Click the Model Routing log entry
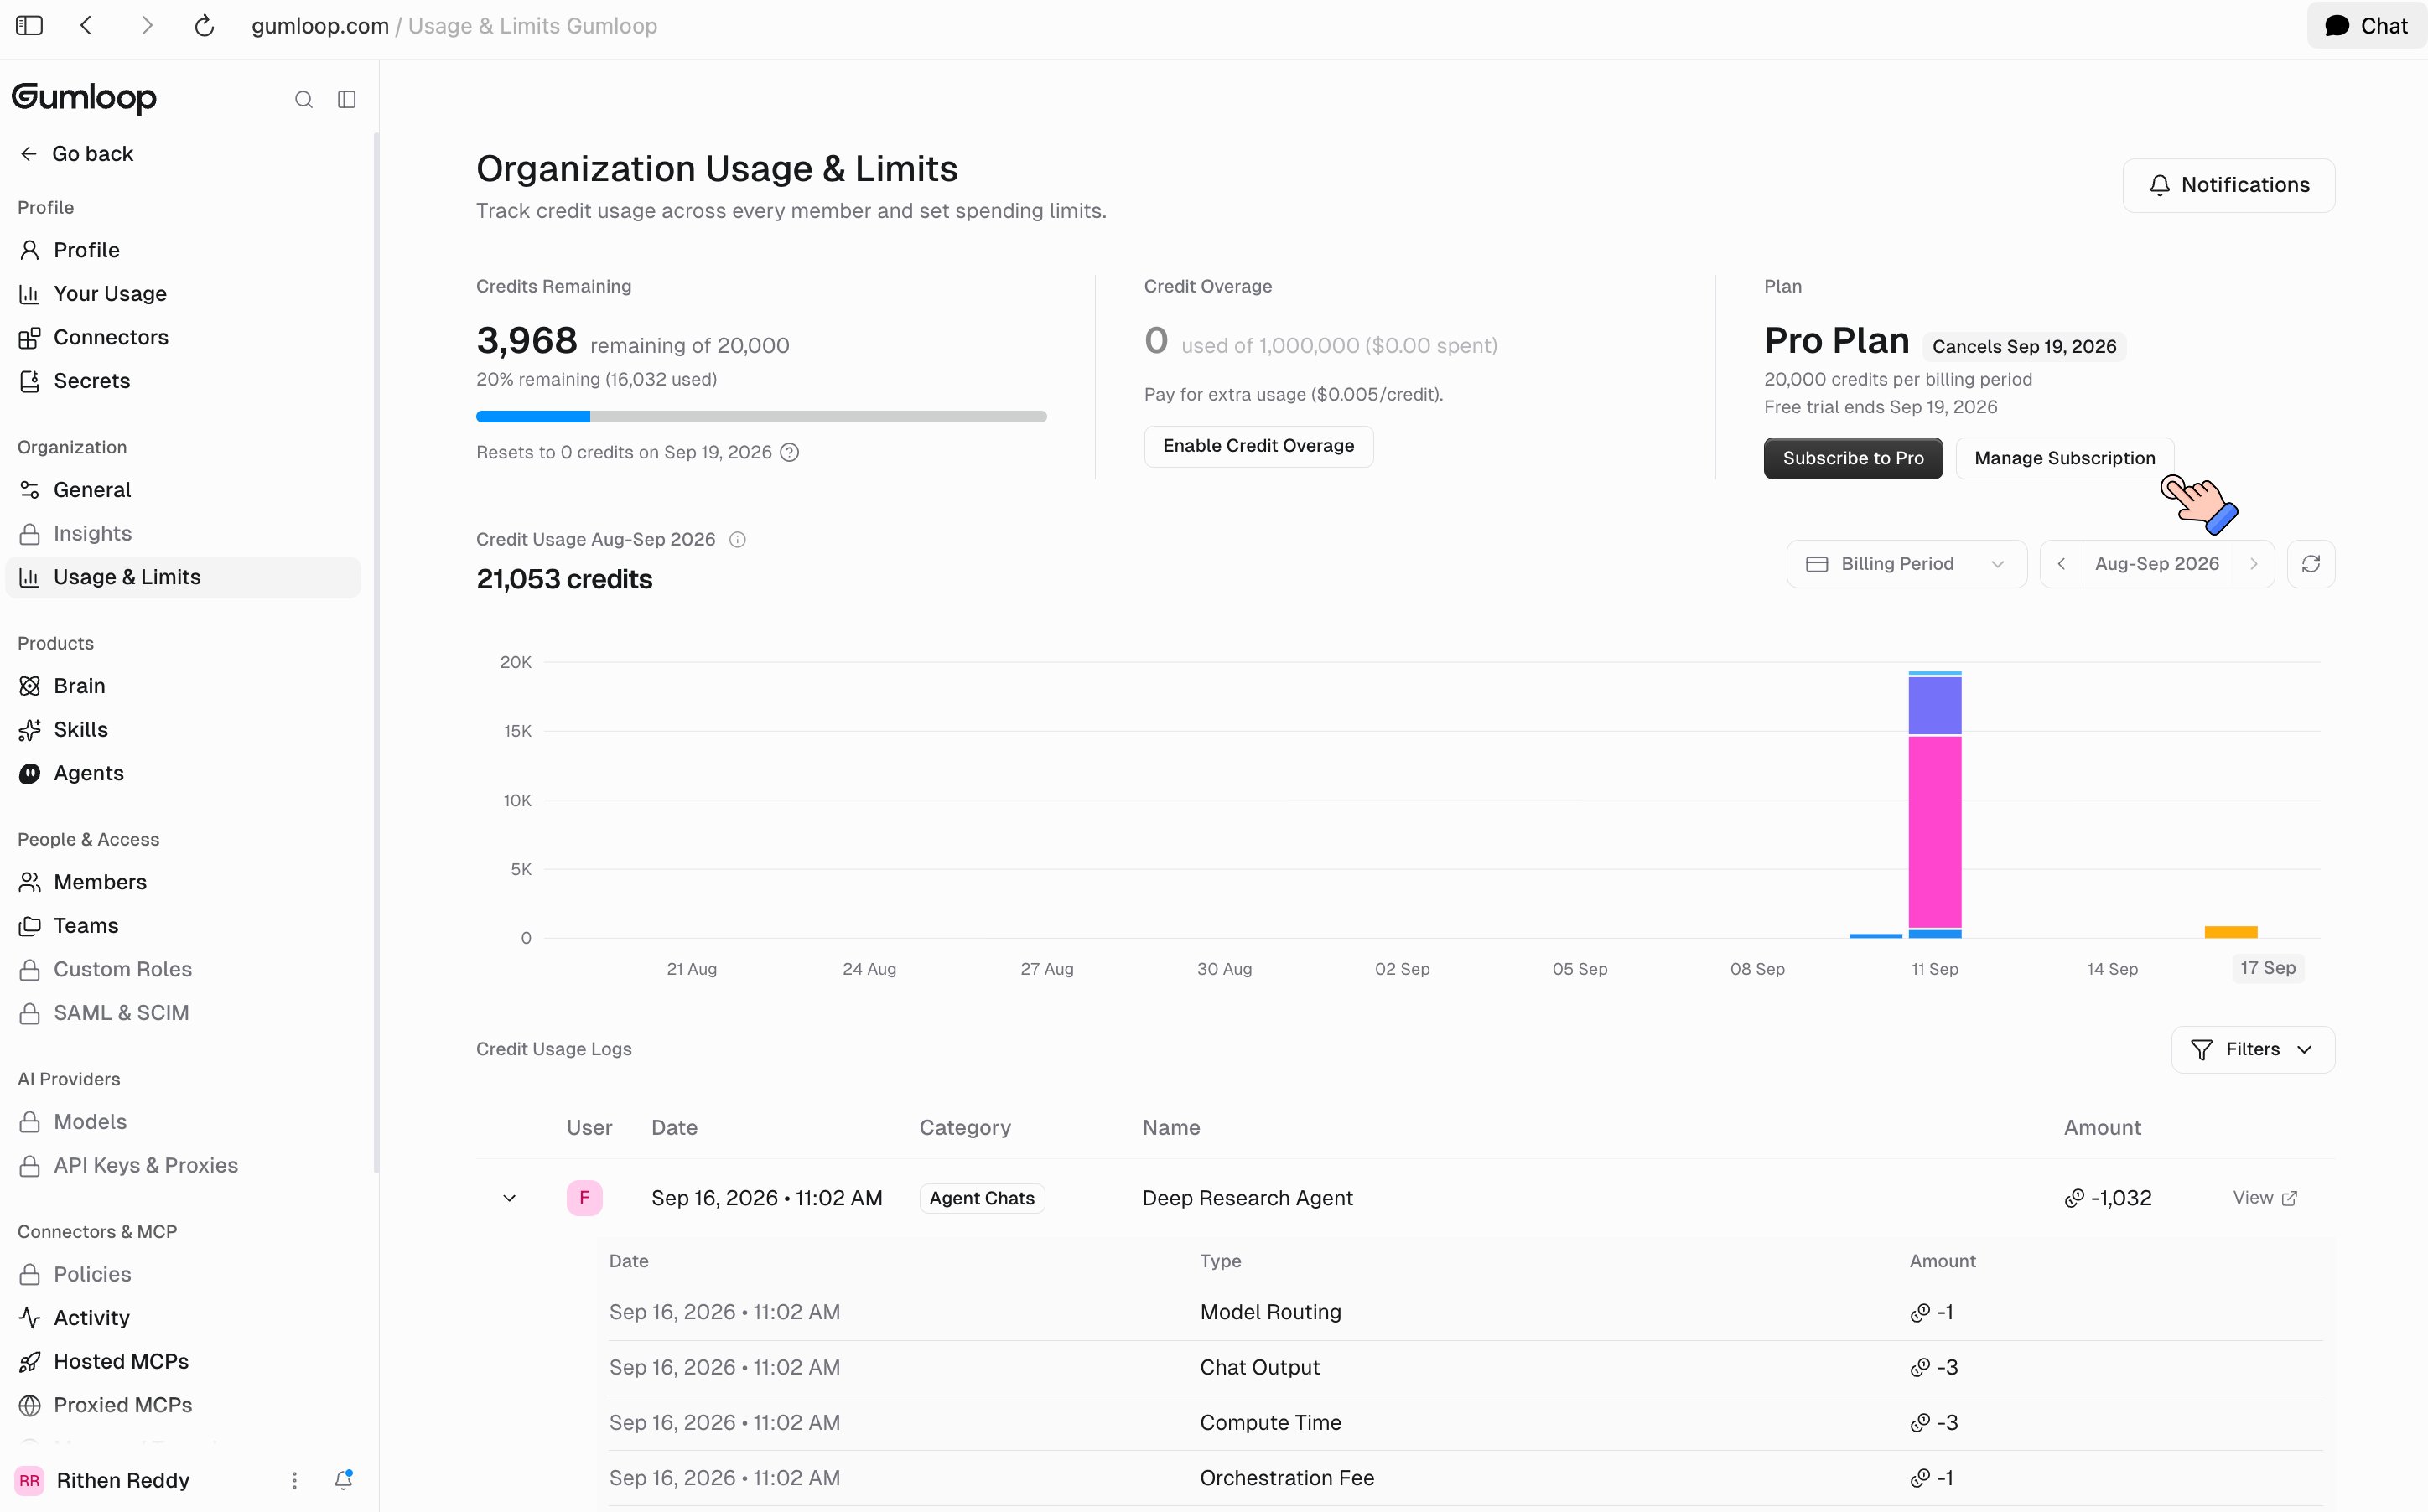 click(x=1464, y=1313)
